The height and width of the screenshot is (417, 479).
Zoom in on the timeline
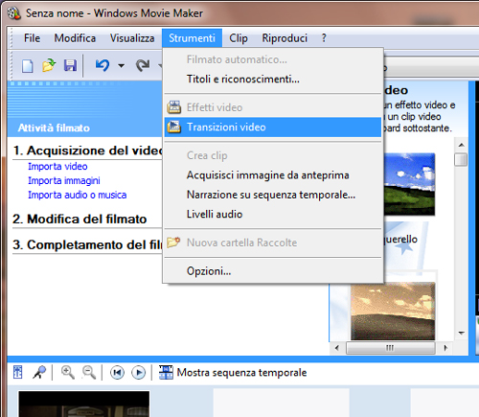tap(68, 373)
